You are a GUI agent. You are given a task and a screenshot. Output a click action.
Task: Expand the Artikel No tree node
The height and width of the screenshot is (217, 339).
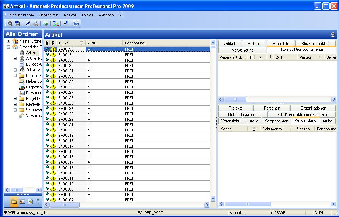pos(15,58)
